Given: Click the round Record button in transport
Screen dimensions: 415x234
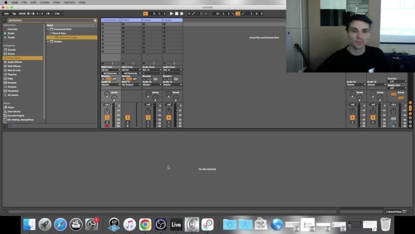Looking at the screenshot, I should tap(182, 14).
